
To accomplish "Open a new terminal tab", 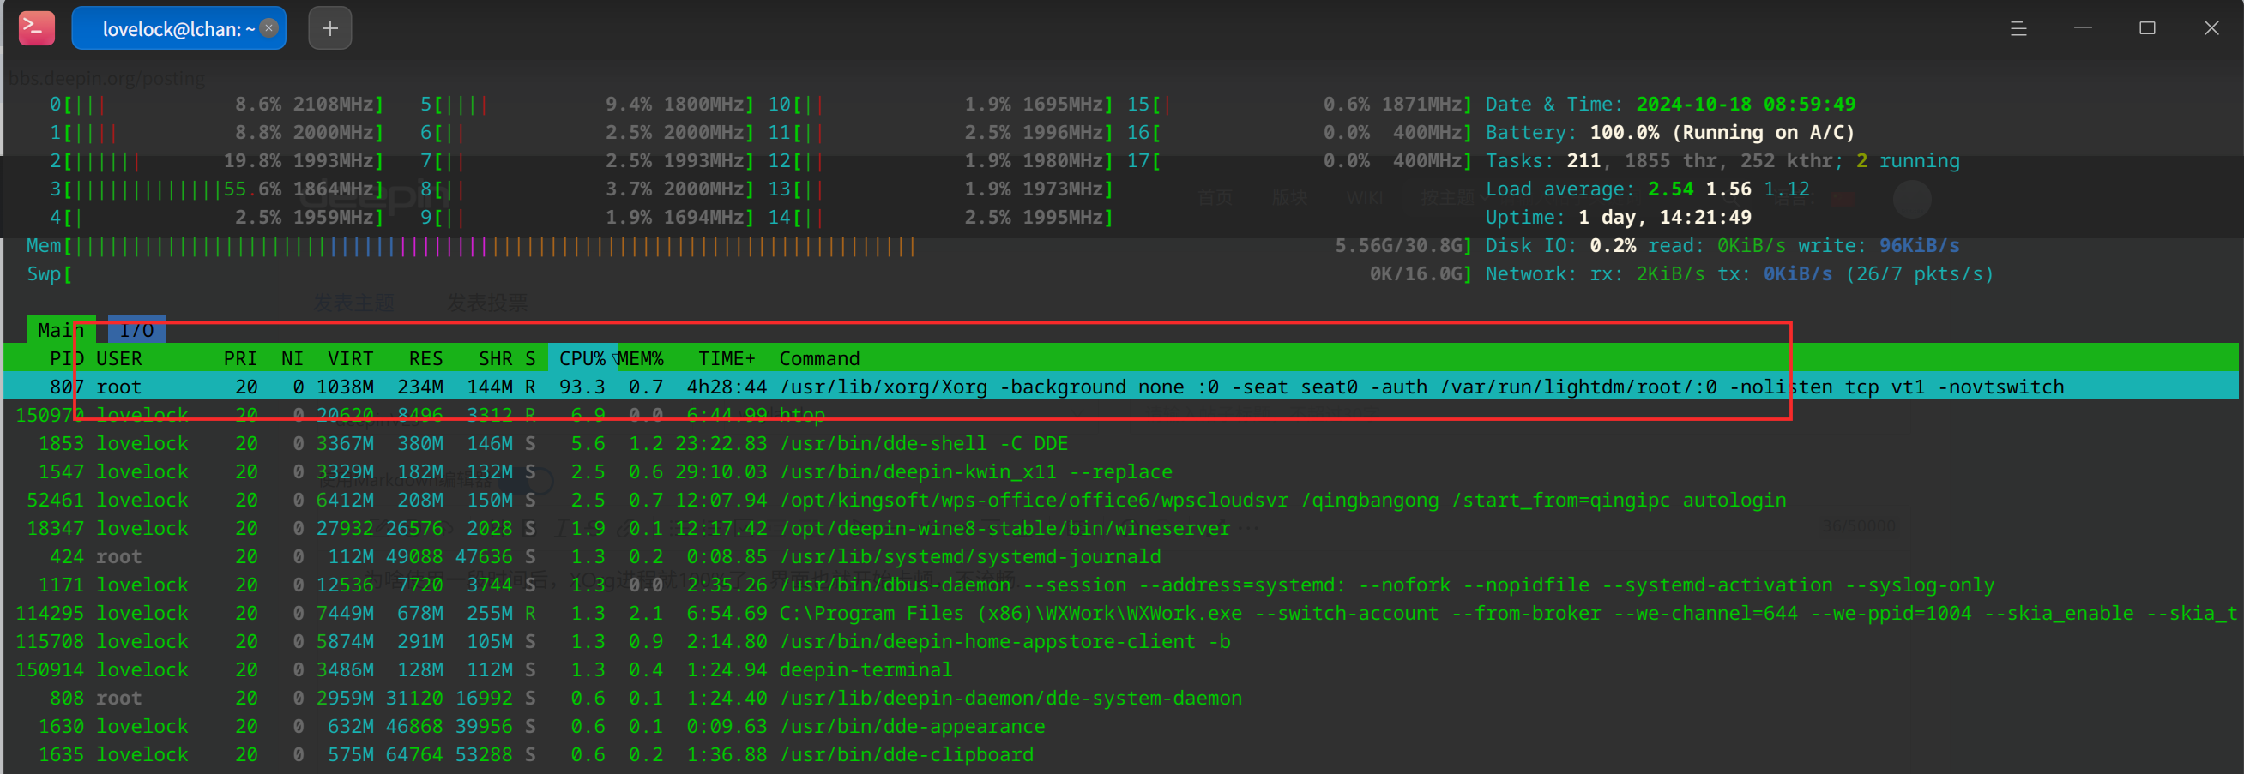I will [330, 28].
